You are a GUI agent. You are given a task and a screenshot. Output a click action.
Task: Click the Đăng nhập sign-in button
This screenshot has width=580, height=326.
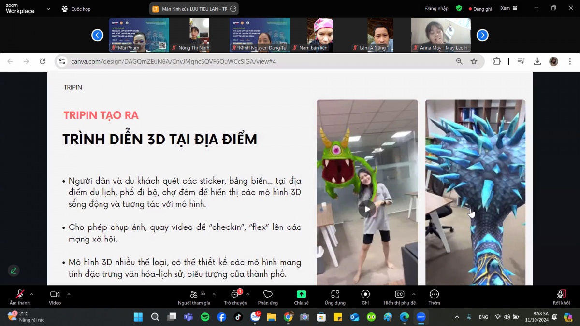[436, 8]
